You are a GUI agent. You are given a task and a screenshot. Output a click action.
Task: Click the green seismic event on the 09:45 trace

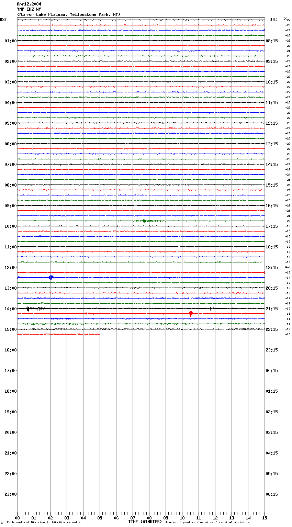pyautogui.click(x=147, y=221)
